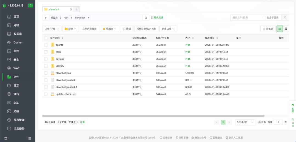The image size is (296, 142).
Task: Calculate size of devices folder
Action: 188,59
